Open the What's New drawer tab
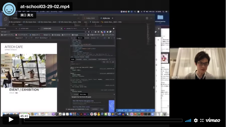Screen dimensions: 226x127 [83, 94]
